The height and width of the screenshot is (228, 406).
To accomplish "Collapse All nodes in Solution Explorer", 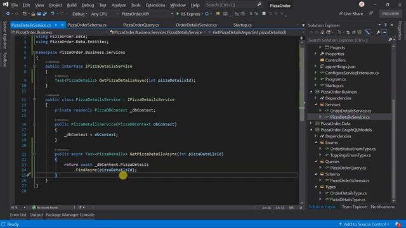I will [353, 32].
